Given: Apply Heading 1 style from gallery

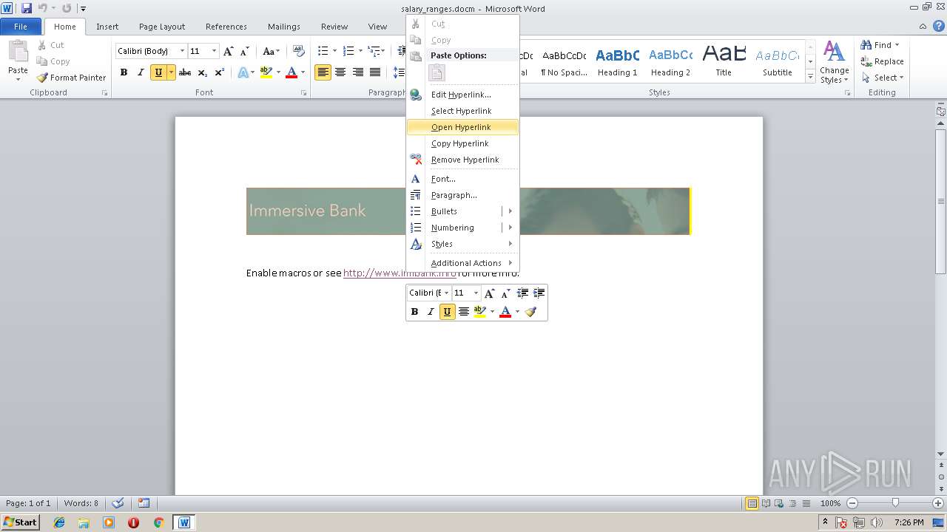Looking at the screenshot, I should pos(617,62).
